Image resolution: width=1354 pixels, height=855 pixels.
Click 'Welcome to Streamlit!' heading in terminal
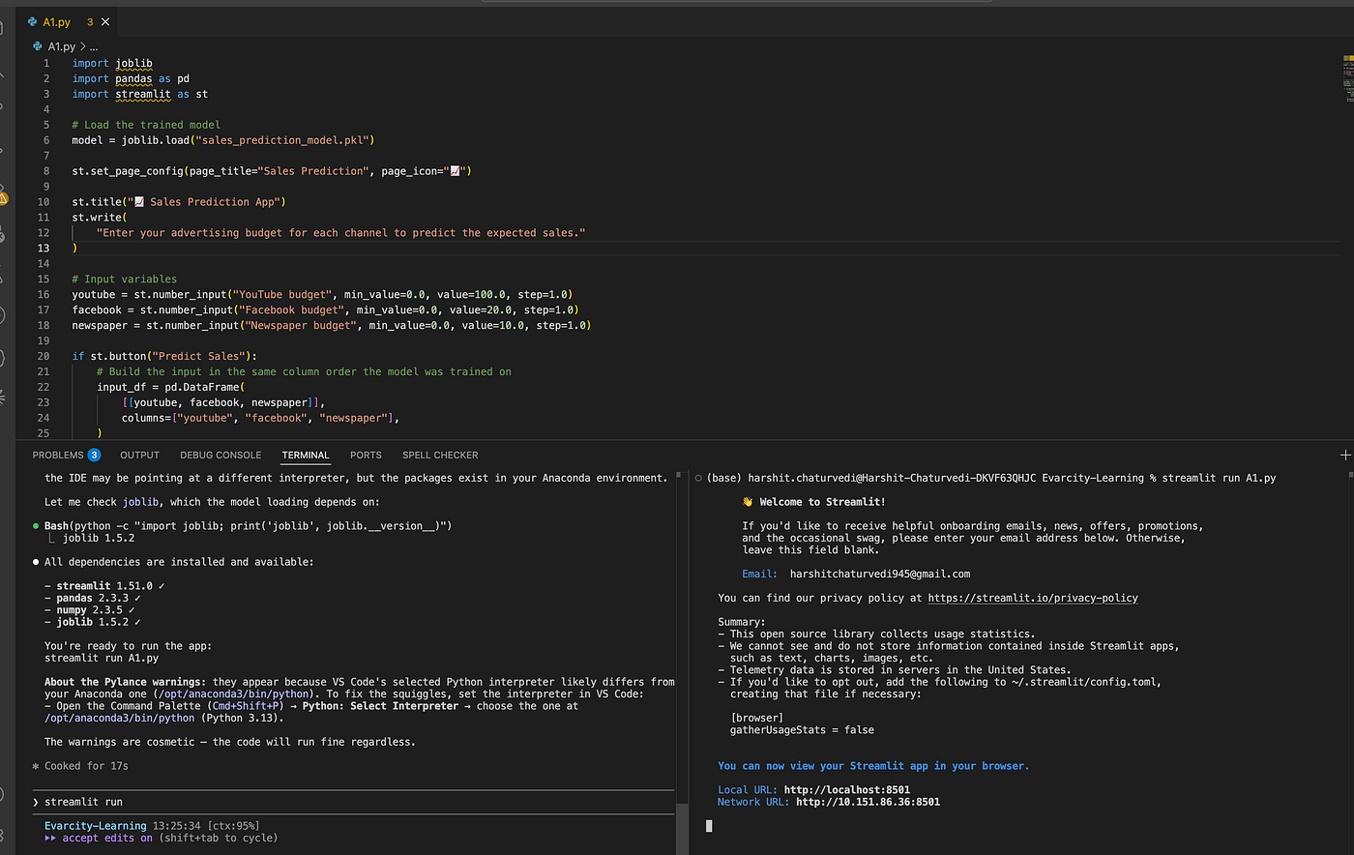822,502
